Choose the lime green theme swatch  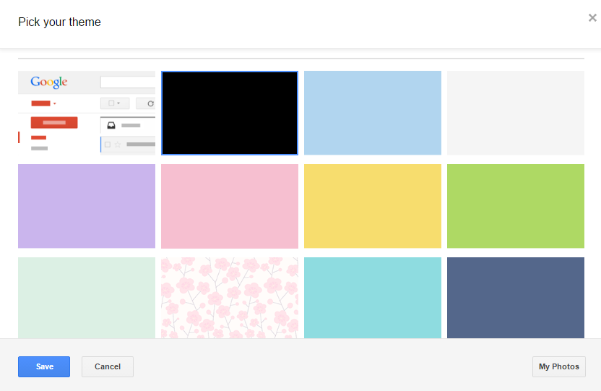516,206
